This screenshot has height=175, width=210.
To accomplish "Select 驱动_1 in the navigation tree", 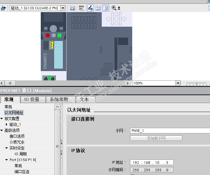I will click(15, 124).
